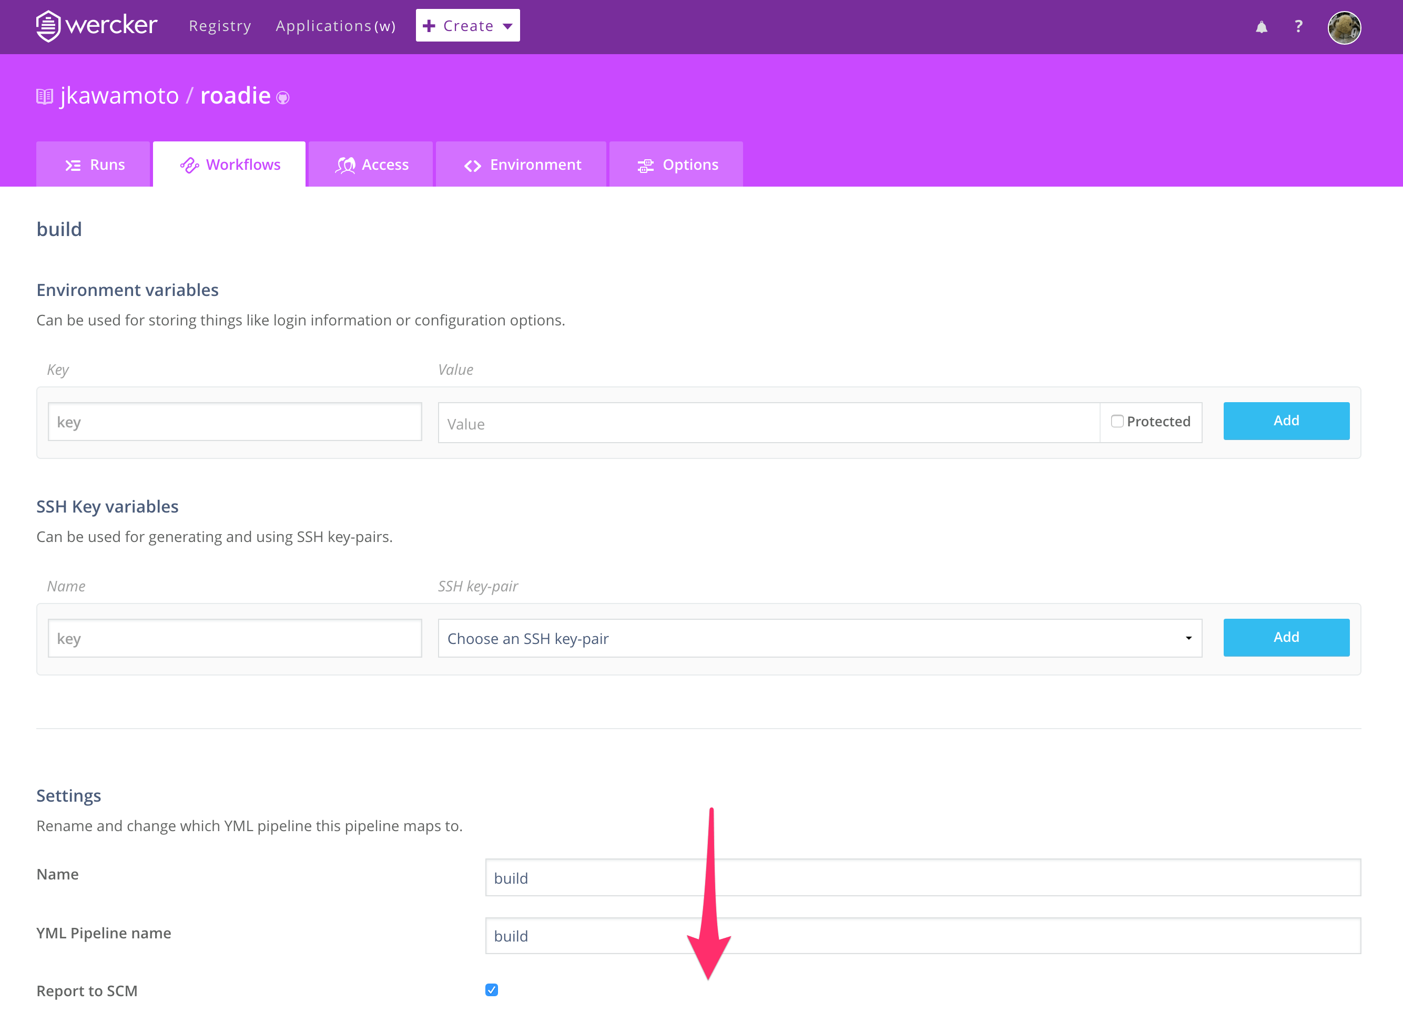Uncheck the Report to SCM checkbox
Viewport: 1403px width, 1023px height.
(x=492, y=989)
